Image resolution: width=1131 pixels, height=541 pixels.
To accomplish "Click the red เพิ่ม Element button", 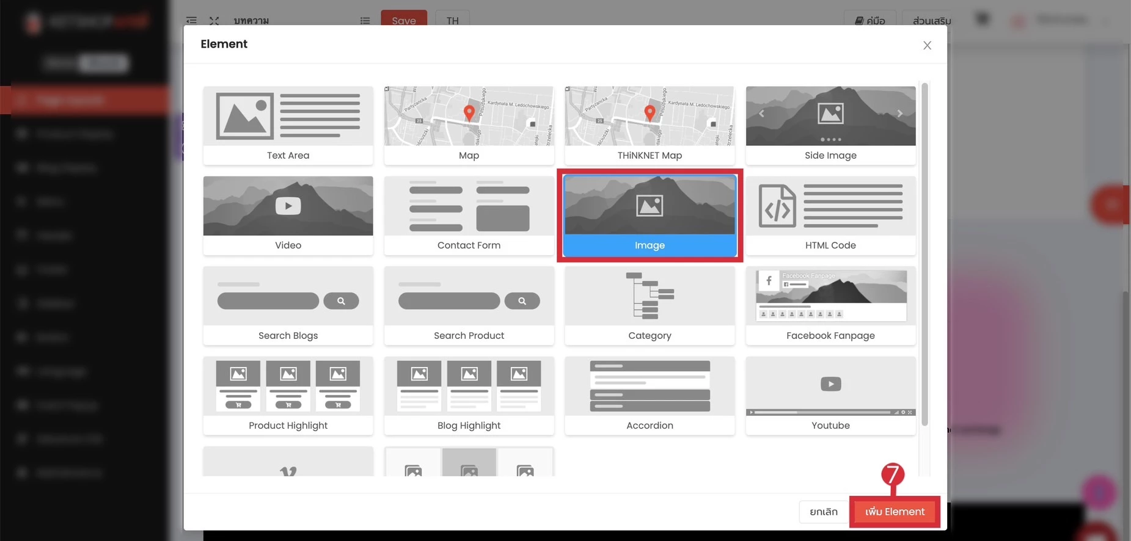I will 895,512.
